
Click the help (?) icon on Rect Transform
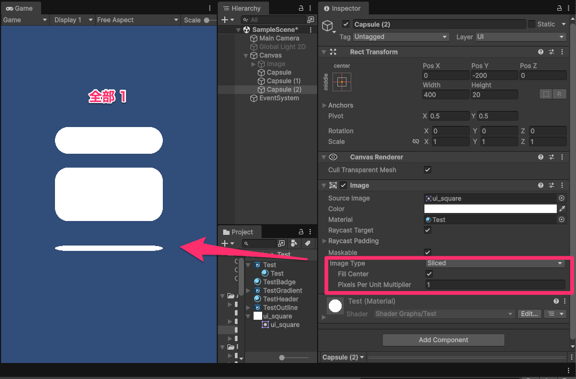tap(540, 52)
